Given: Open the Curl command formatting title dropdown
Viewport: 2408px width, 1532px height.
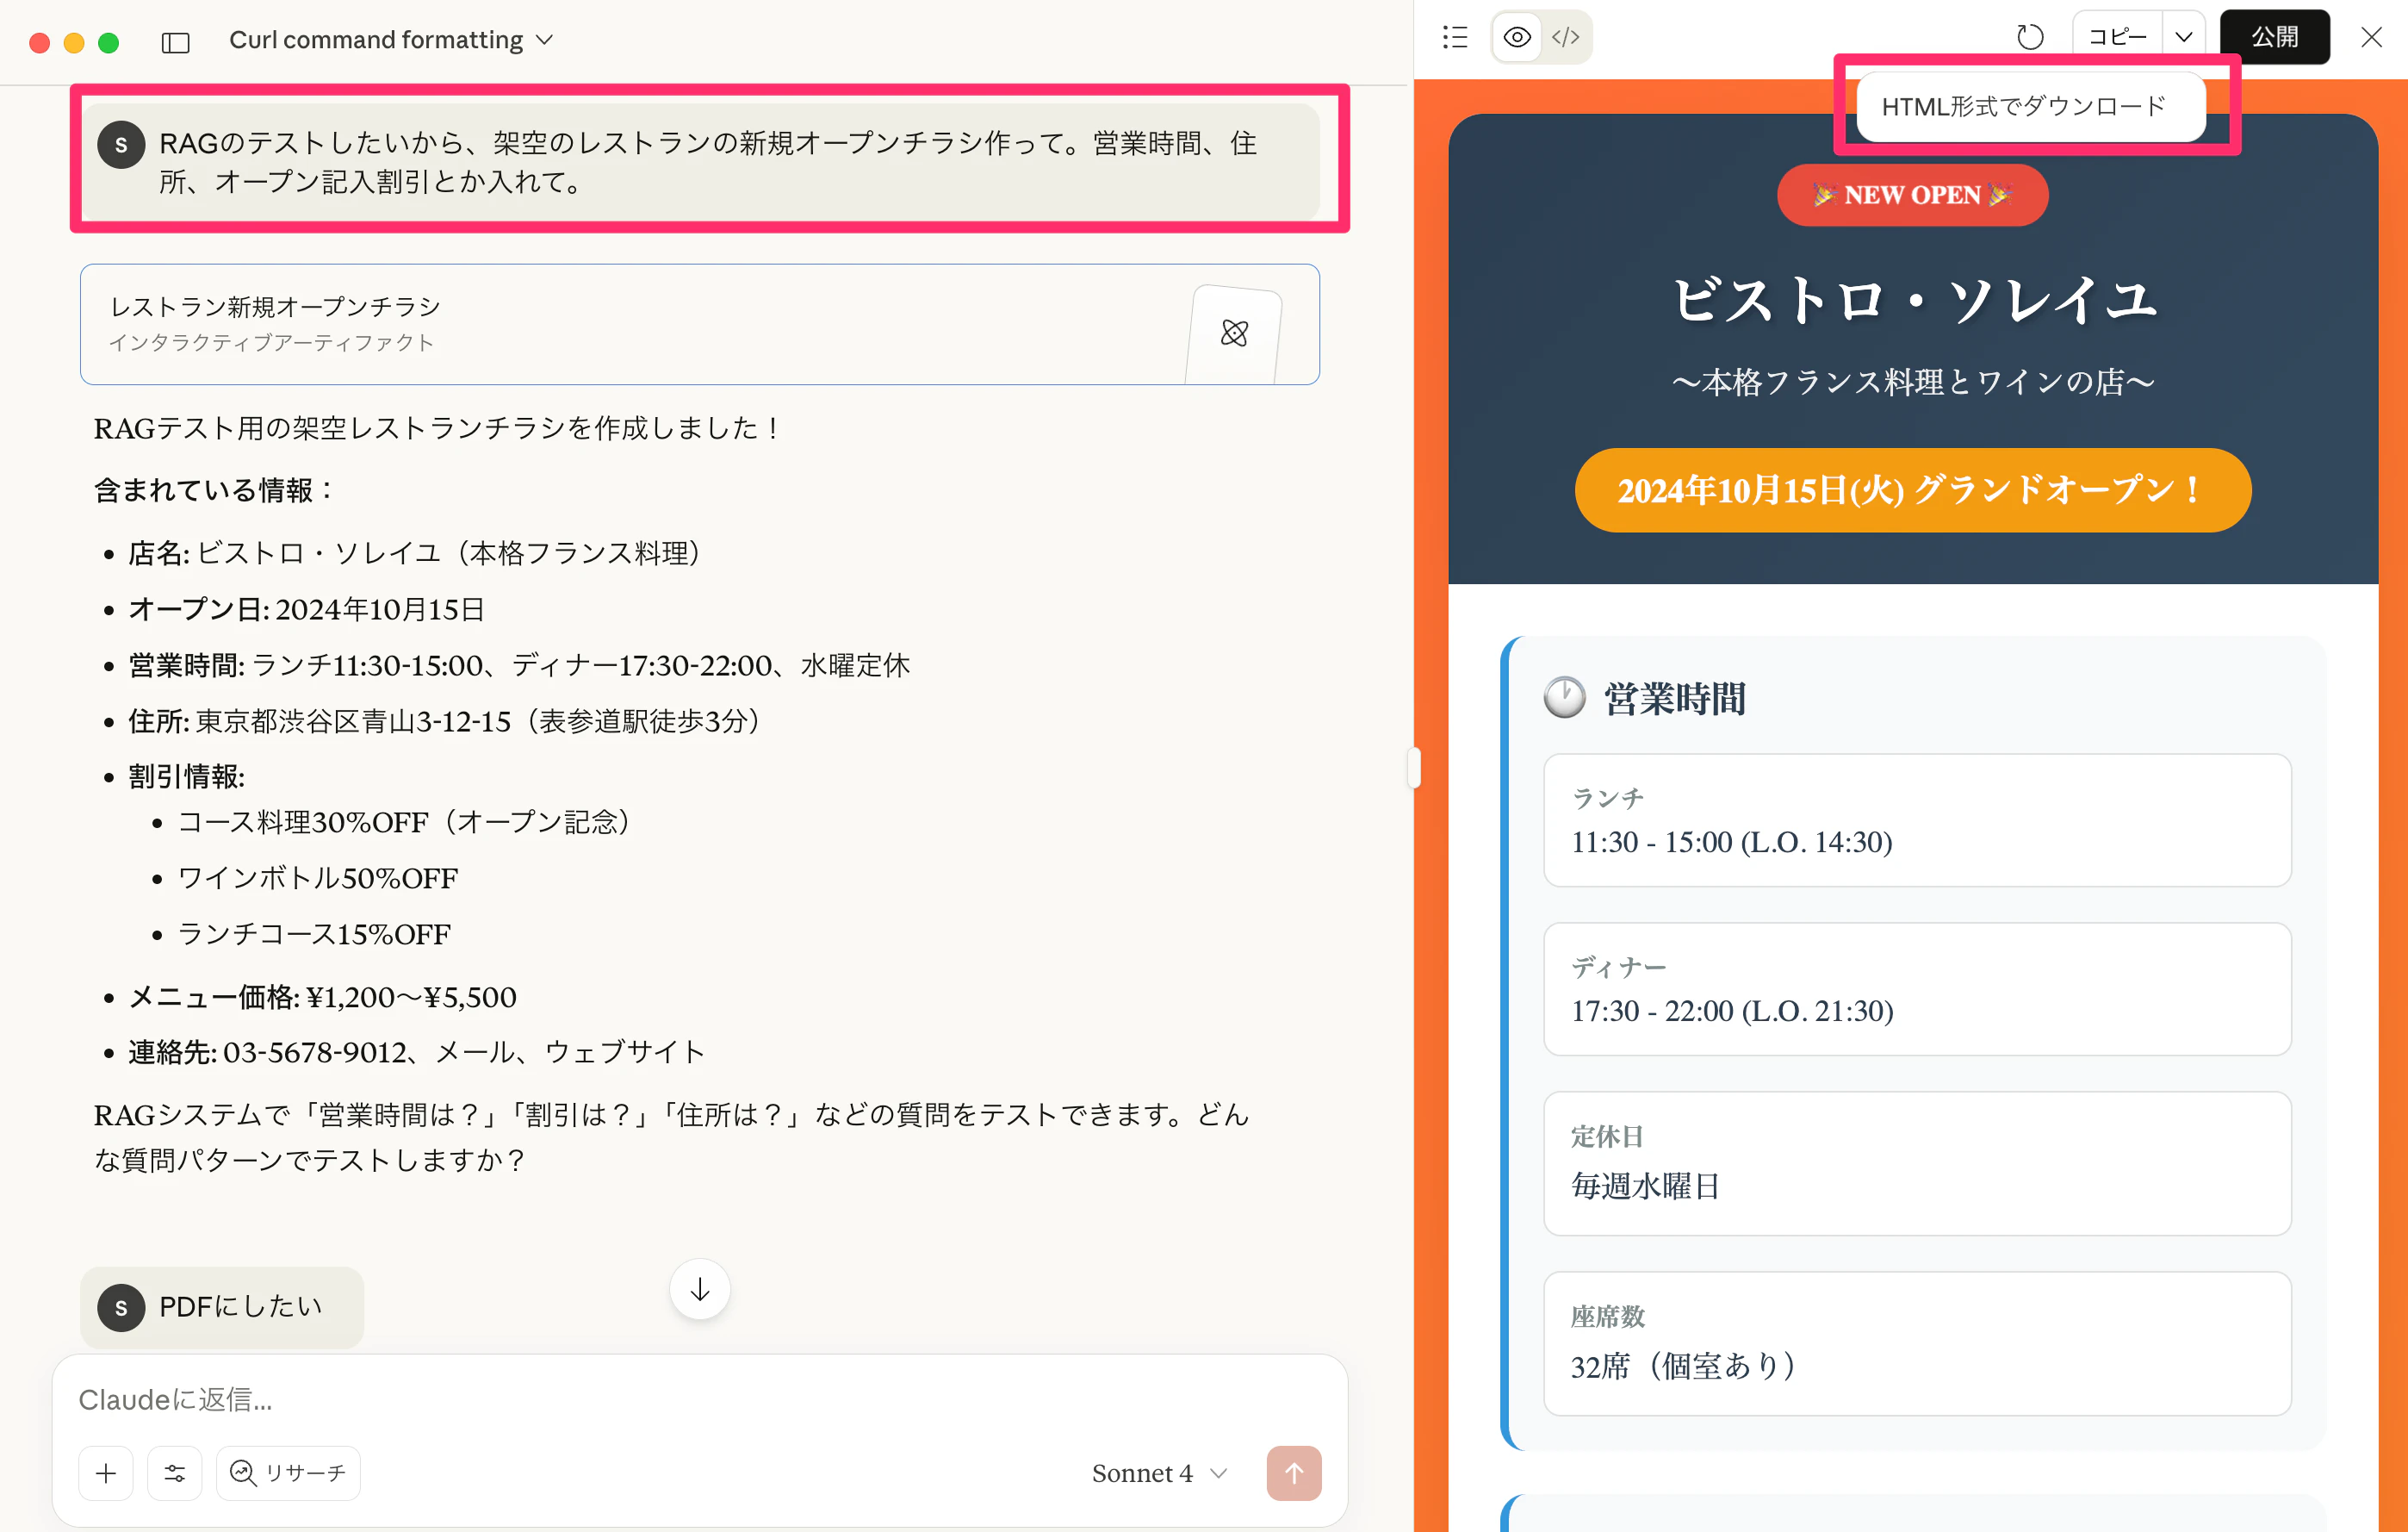Looking at the screenshot, I should point(391,40).
